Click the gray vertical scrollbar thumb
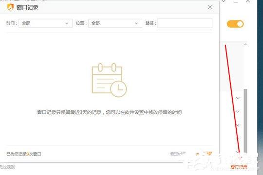 coord(245,121)
